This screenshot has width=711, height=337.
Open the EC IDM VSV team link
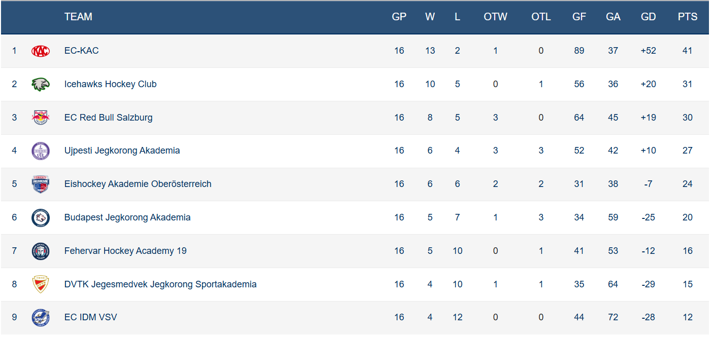[90, 317]
